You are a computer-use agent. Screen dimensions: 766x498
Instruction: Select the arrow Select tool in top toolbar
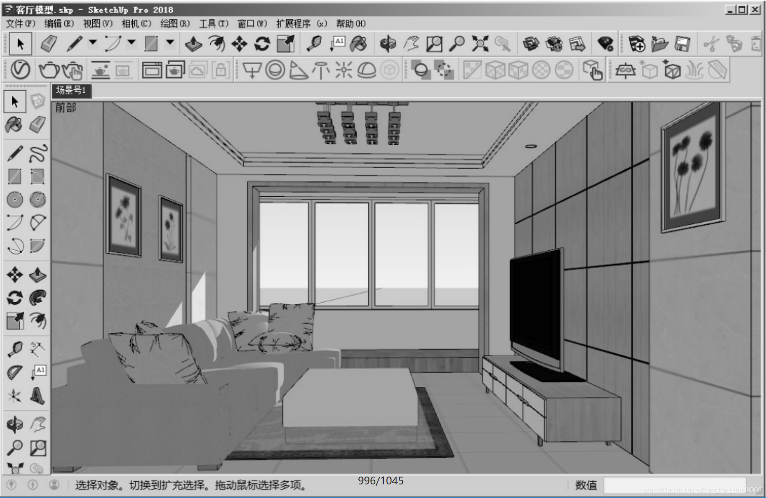(20, 44)
